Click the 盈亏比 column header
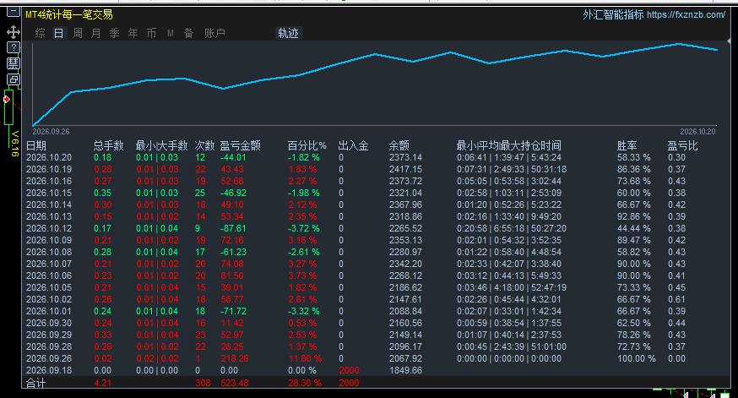The image size is (738, 398). (682, 145)
